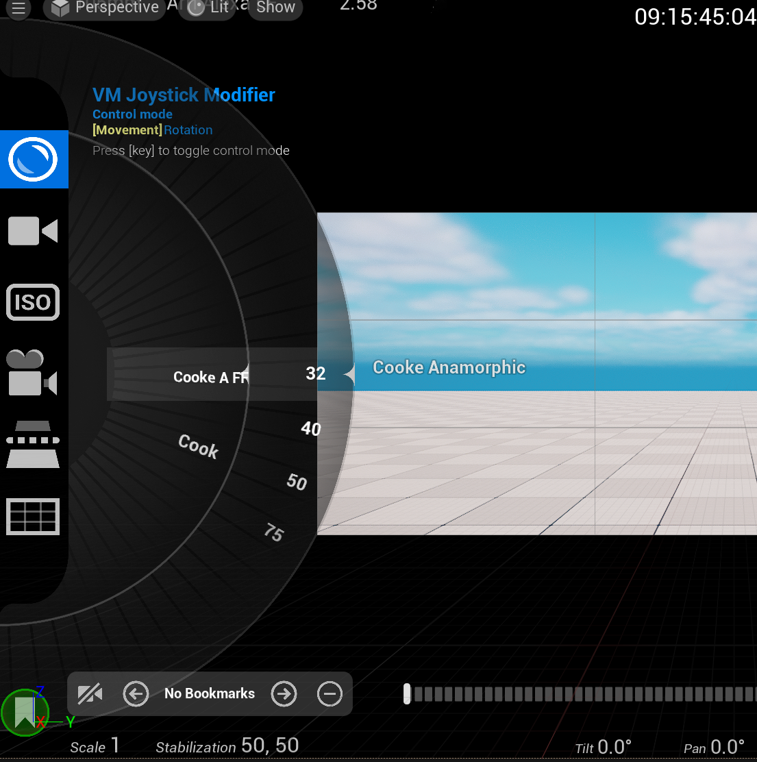Image resolution: width=757 pixels, height=762 pixels.
Task: Click the Pan value 0.0°
Action: pyautogui.click(x=728, y=748)
